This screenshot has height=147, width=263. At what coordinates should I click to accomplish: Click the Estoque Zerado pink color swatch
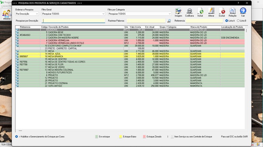tap(144, 137)
